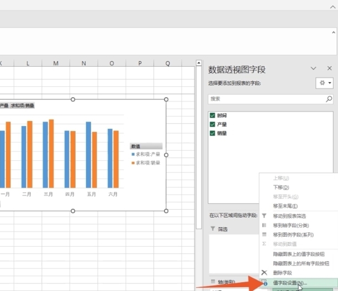Close the 数据透视图字段 pane
This screenshot has width=338, height=291.
click(x=329, y=69)
